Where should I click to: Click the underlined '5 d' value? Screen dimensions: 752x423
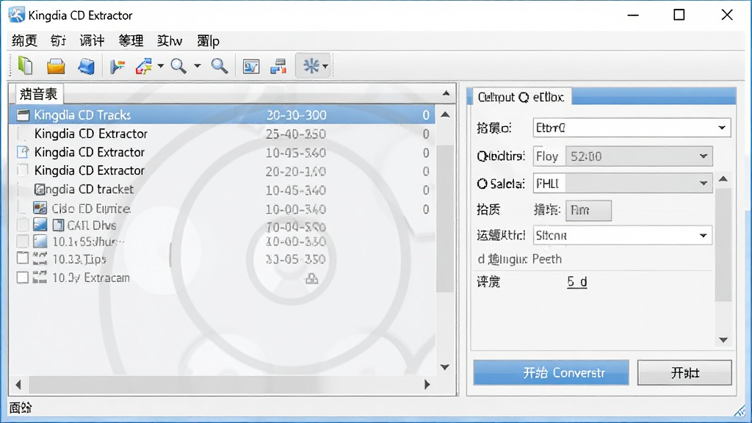pyautogui.click(x=577, y=282)
